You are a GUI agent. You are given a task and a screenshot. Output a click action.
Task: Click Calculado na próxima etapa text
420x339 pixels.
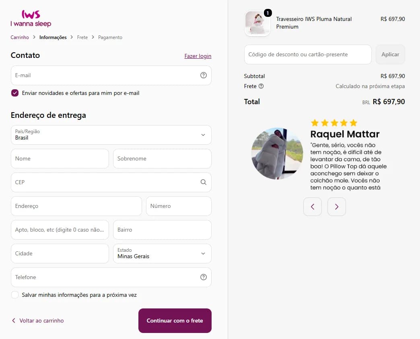(370, 86)
